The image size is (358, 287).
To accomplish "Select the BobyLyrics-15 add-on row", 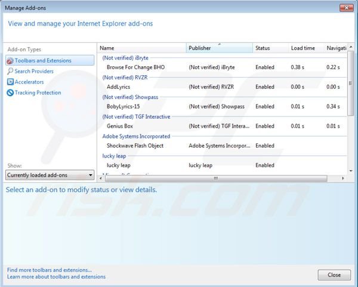I will click(x=223, y=107).
